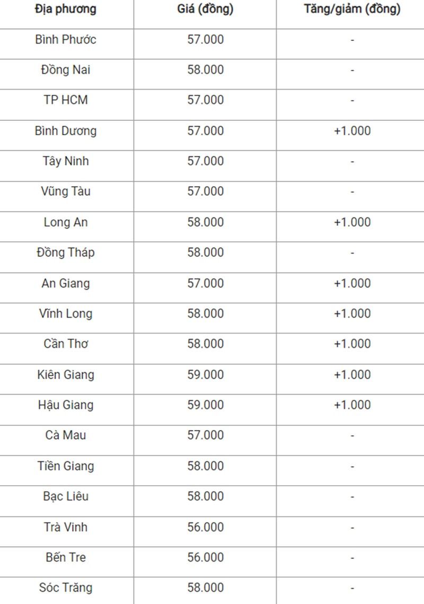Select An Giang +1.000 change value
Screen dimensions: 424x604
pos(352,284)
